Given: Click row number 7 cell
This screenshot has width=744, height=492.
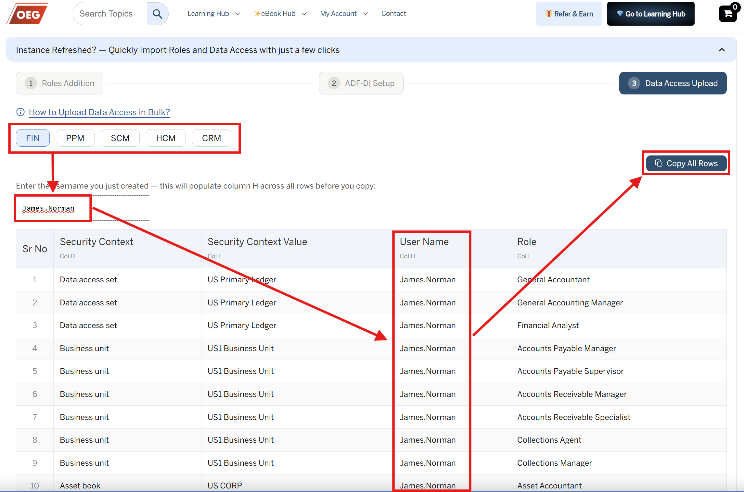Looking at the screenshot, I should click(x=35, y=417).
